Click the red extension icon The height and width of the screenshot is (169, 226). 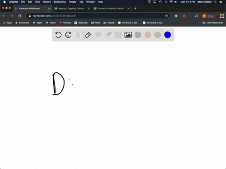[184, 16]
